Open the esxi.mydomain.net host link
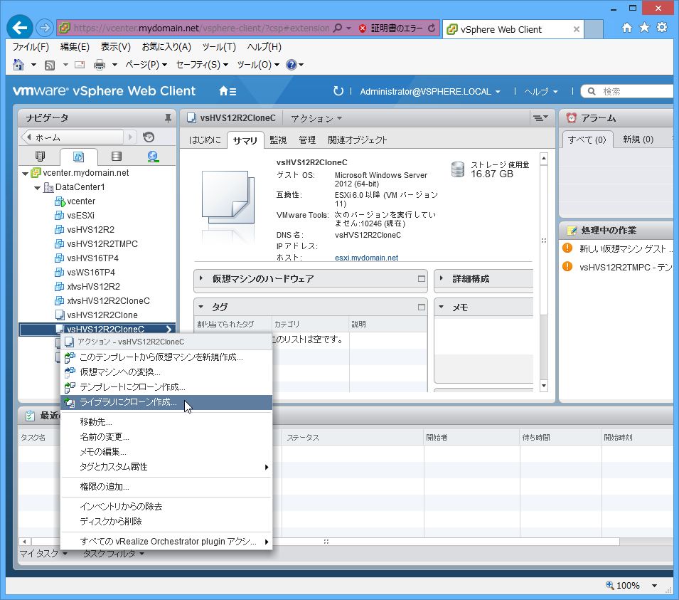Viewport: 679px width, 600px height. pos(366,258)
